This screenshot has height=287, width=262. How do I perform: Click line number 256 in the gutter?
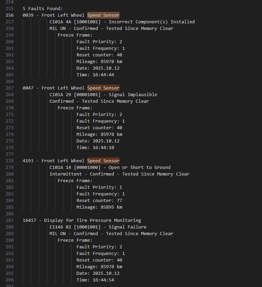click(10, 15)
